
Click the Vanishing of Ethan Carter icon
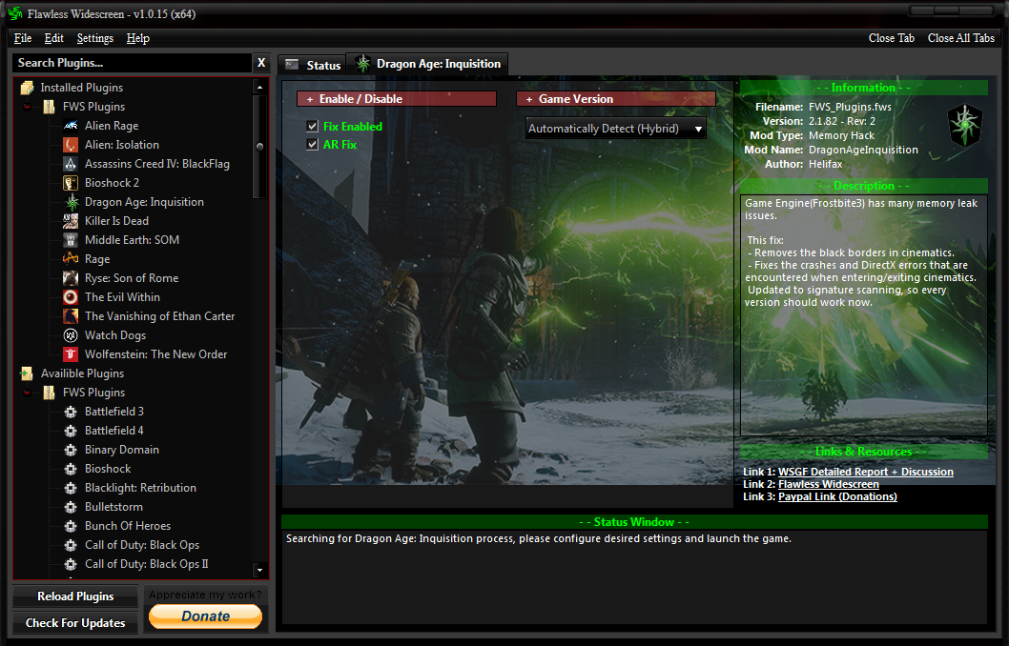tap(71, 316)
